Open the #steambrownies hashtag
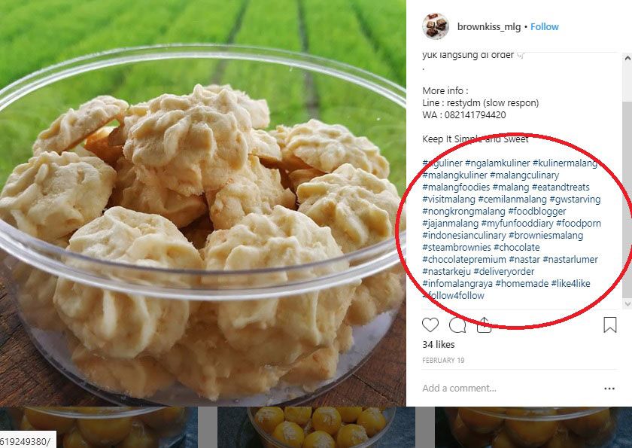The image size is (632, 448). tap(456, 247)
